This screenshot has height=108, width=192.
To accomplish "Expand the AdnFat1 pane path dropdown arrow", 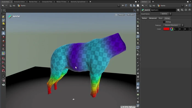I will 182,5.
